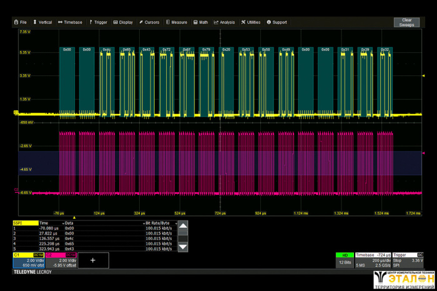Viewport: 437px width, 291px height.
Task: Open the Timebase descriptor box
Action: point(372,260)
